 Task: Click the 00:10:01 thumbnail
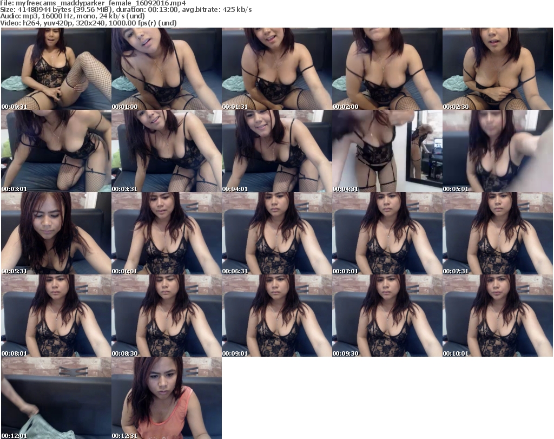498,316
